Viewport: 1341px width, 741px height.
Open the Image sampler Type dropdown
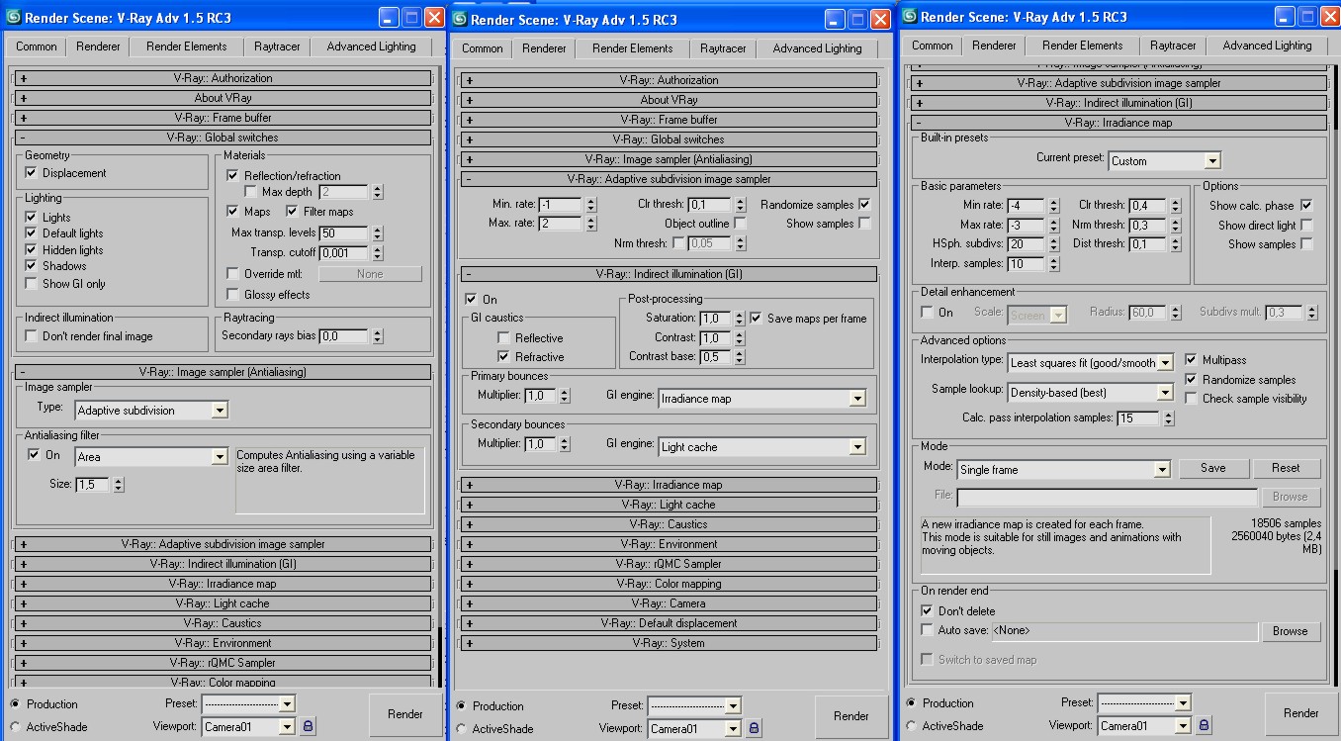tap(151, 410)
